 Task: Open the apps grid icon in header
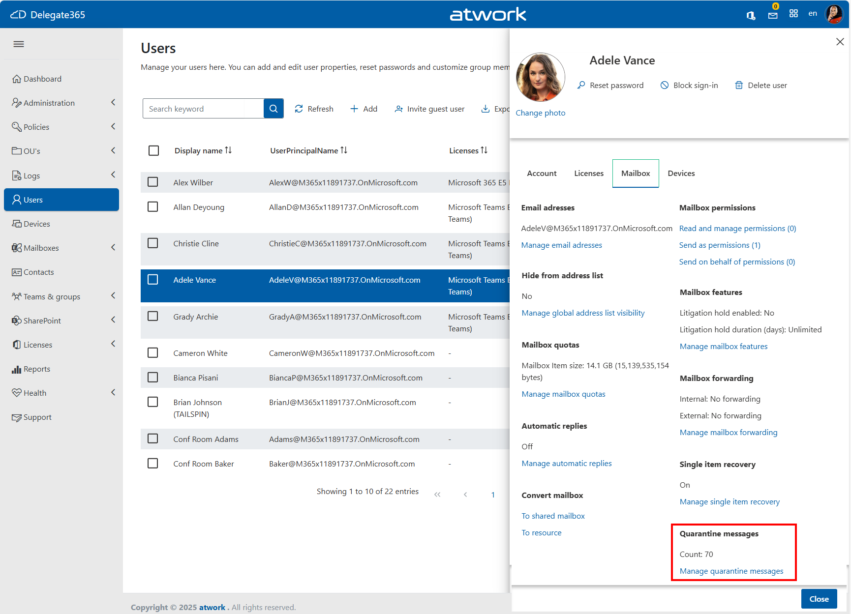click(x=793, y=14)
